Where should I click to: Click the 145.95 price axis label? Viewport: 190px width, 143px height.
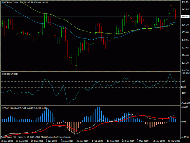click(x=185, y=2)
